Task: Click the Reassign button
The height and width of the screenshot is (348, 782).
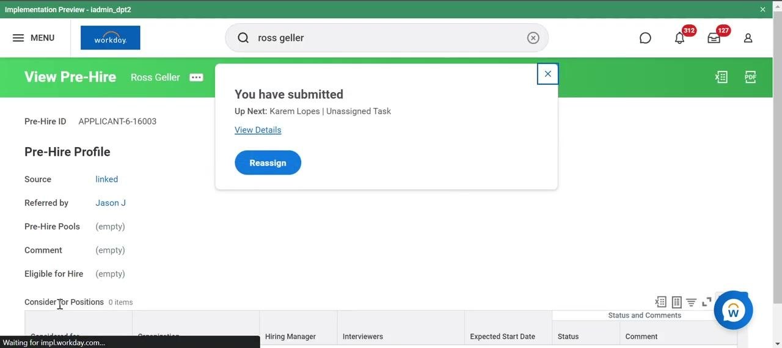Action: pos(268,163)
